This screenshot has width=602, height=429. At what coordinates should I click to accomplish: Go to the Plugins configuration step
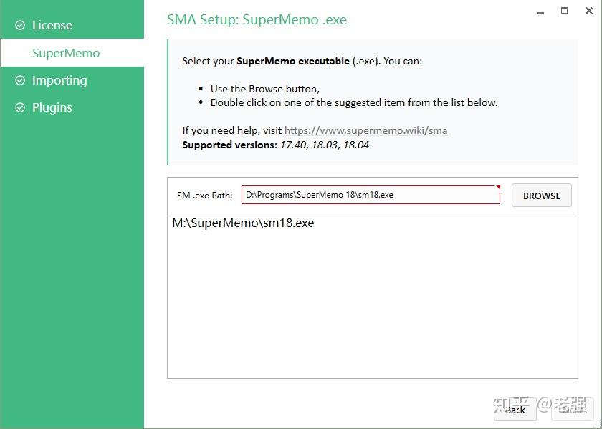point(52,107)
